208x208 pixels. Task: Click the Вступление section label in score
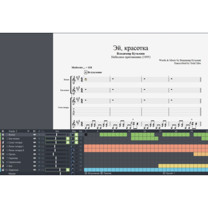(x=95, y=72)
